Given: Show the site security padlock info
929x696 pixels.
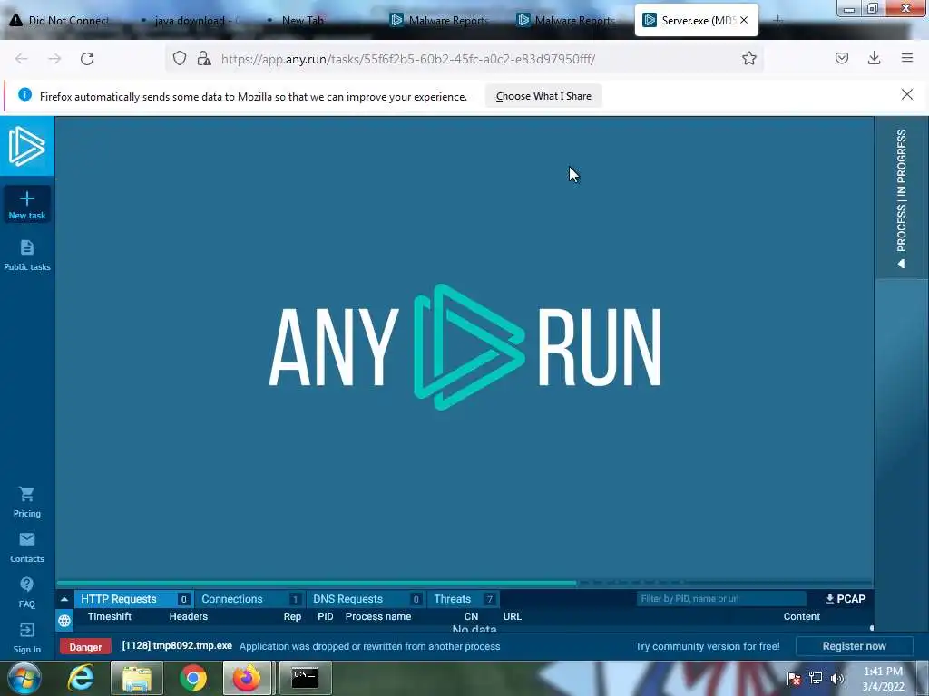Looking at the screenshot, I should pos(204,58).
